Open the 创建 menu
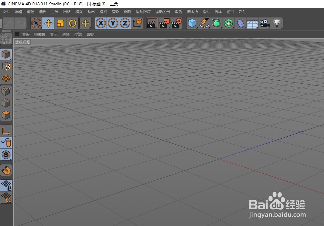 (x=31, y=12)
